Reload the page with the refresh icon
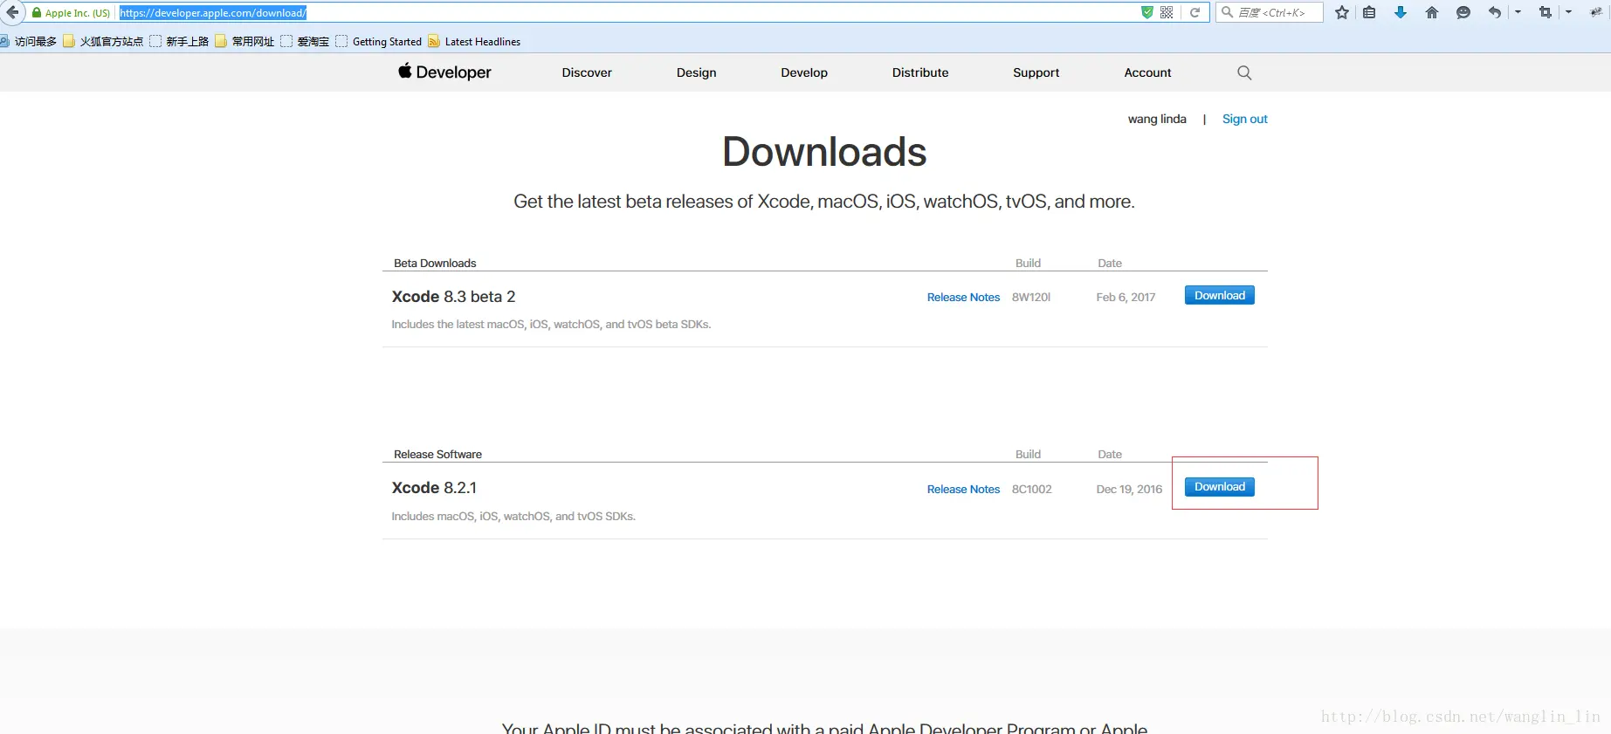Image resolution: width=1611 pixels, height=734 pixels. (x=1194, y=12)
